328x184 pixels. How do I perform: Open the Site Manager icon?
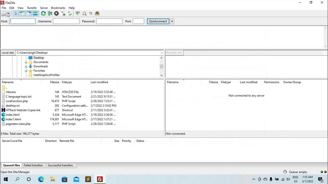[4, 14]
